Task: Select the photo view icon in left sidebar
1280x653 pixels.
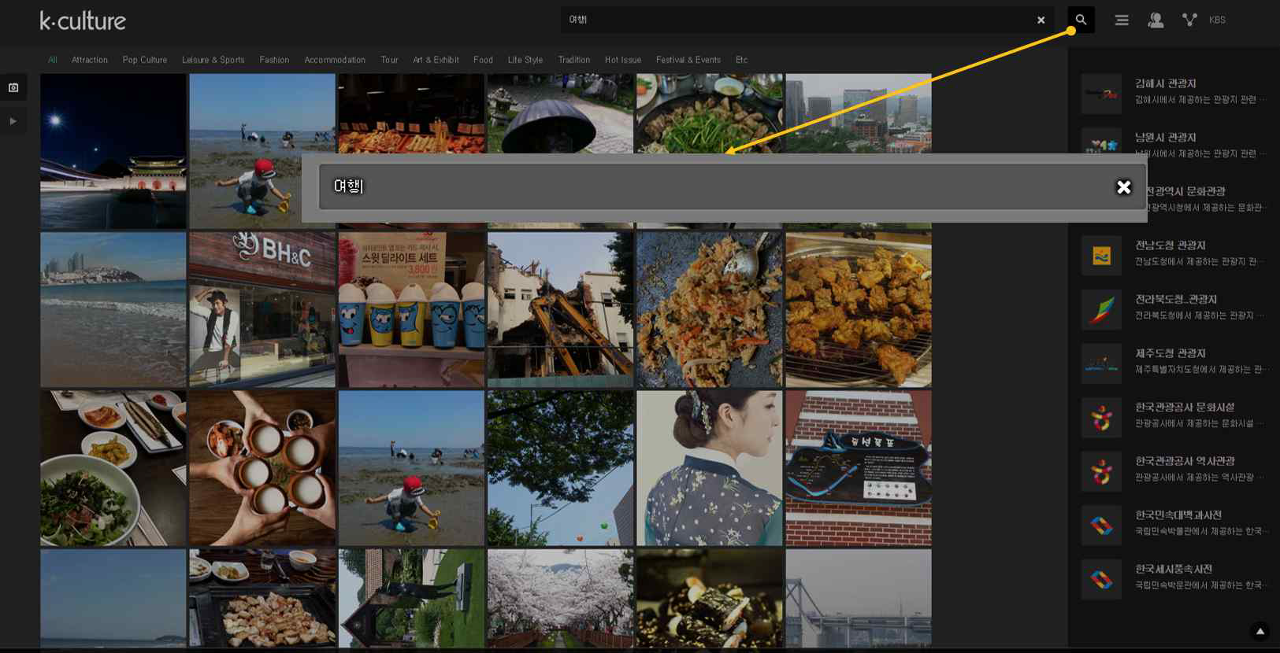Action: 13,87
